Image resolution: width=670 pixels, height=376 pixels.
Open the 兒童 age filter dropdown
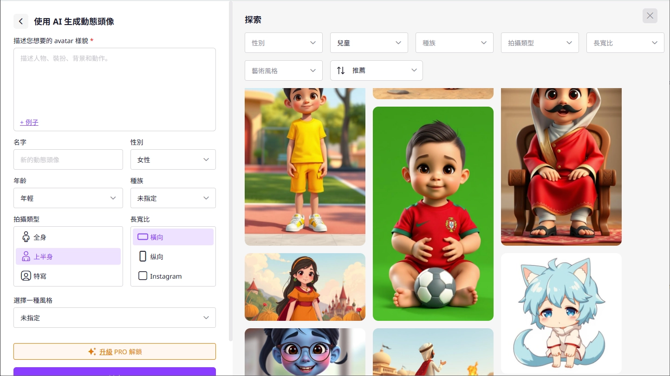[x=369, y=43]
